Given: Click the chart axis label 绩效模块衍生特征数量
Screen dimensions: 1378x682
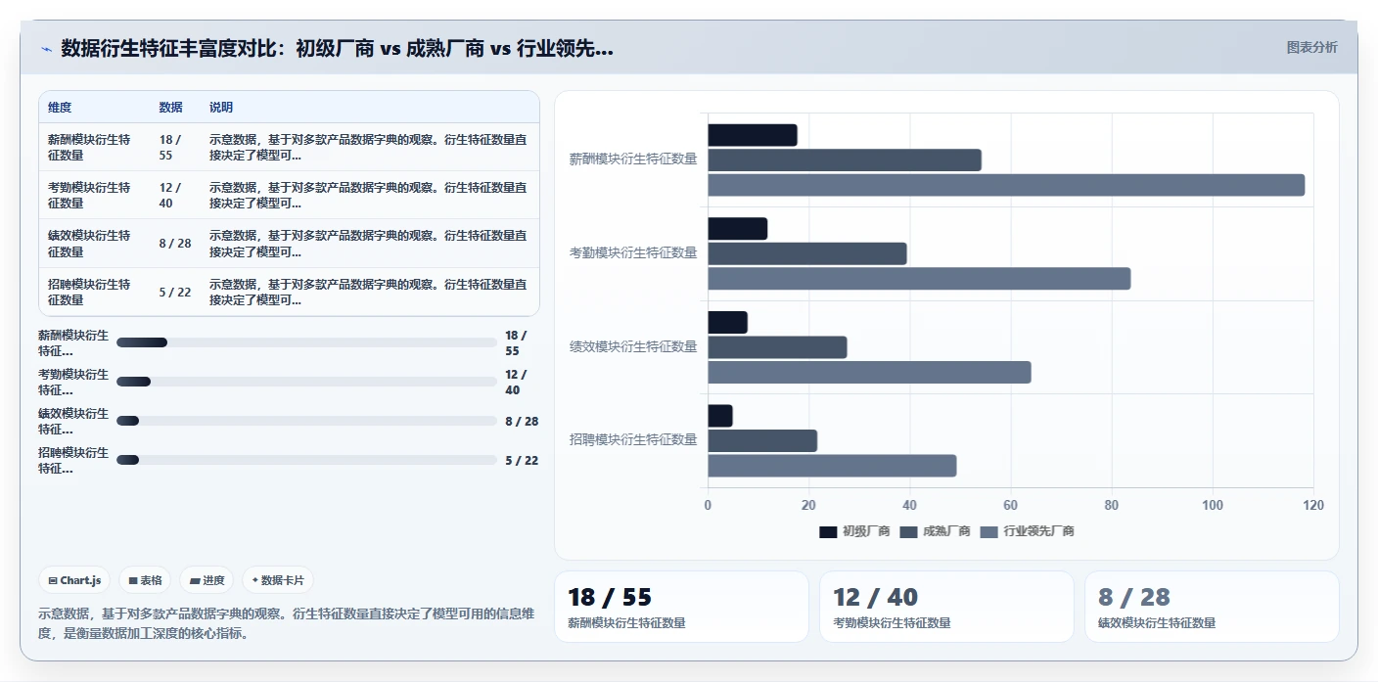Looking at the screenshot, I should pyautogui.click(x=633, y=346).
